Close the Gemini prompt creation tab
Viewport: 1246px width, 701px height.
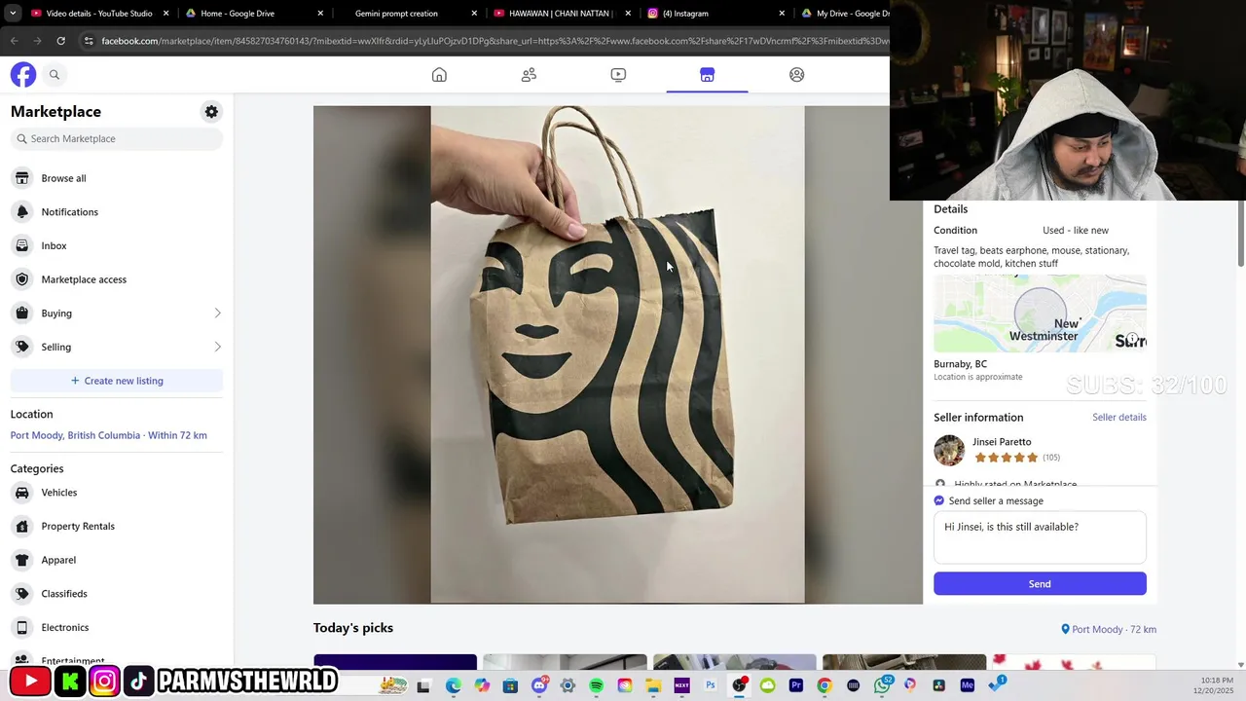474,14
